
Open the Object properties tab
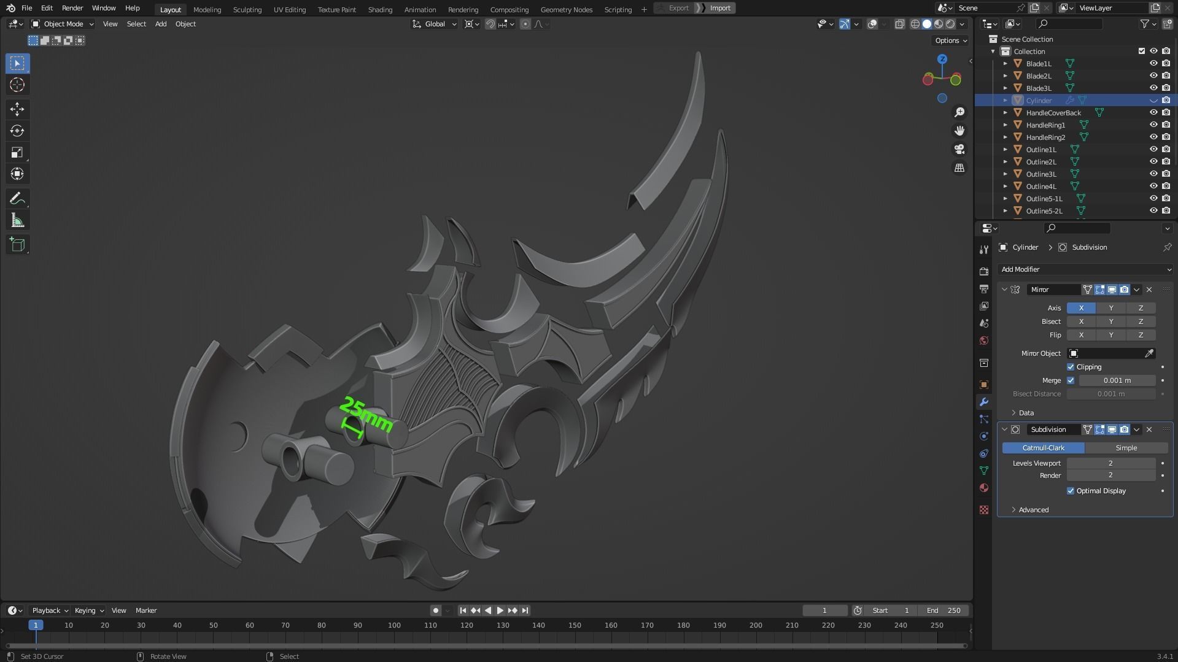pos(984,385)
